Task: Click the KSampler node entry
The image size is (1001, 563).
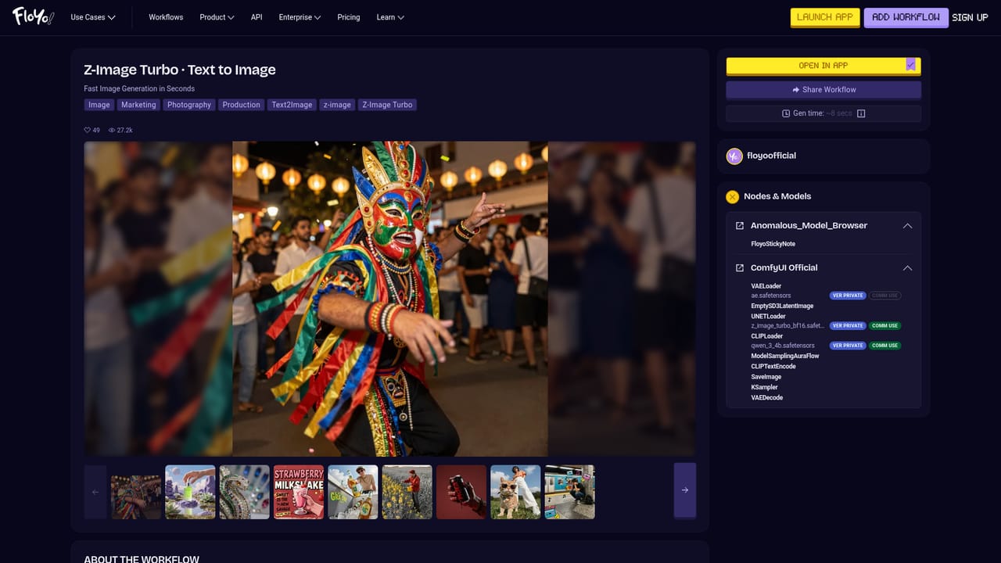Action: pyautogui.click(x=765, y=387)
